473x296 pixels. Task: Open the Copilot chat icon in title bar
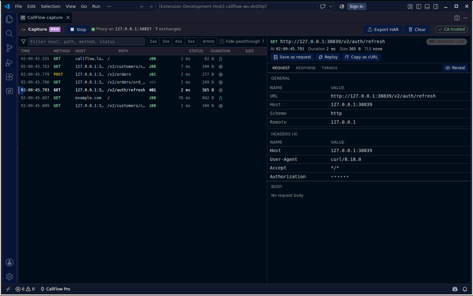tap(323, 7)
